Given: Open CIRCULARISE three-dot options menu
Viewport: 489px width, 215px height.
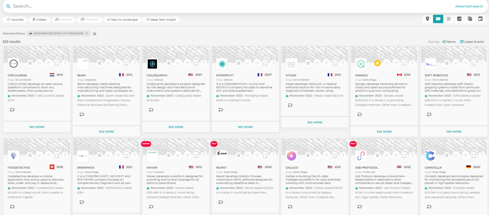Looking at the screenshot, I should [x=65, y=63].
